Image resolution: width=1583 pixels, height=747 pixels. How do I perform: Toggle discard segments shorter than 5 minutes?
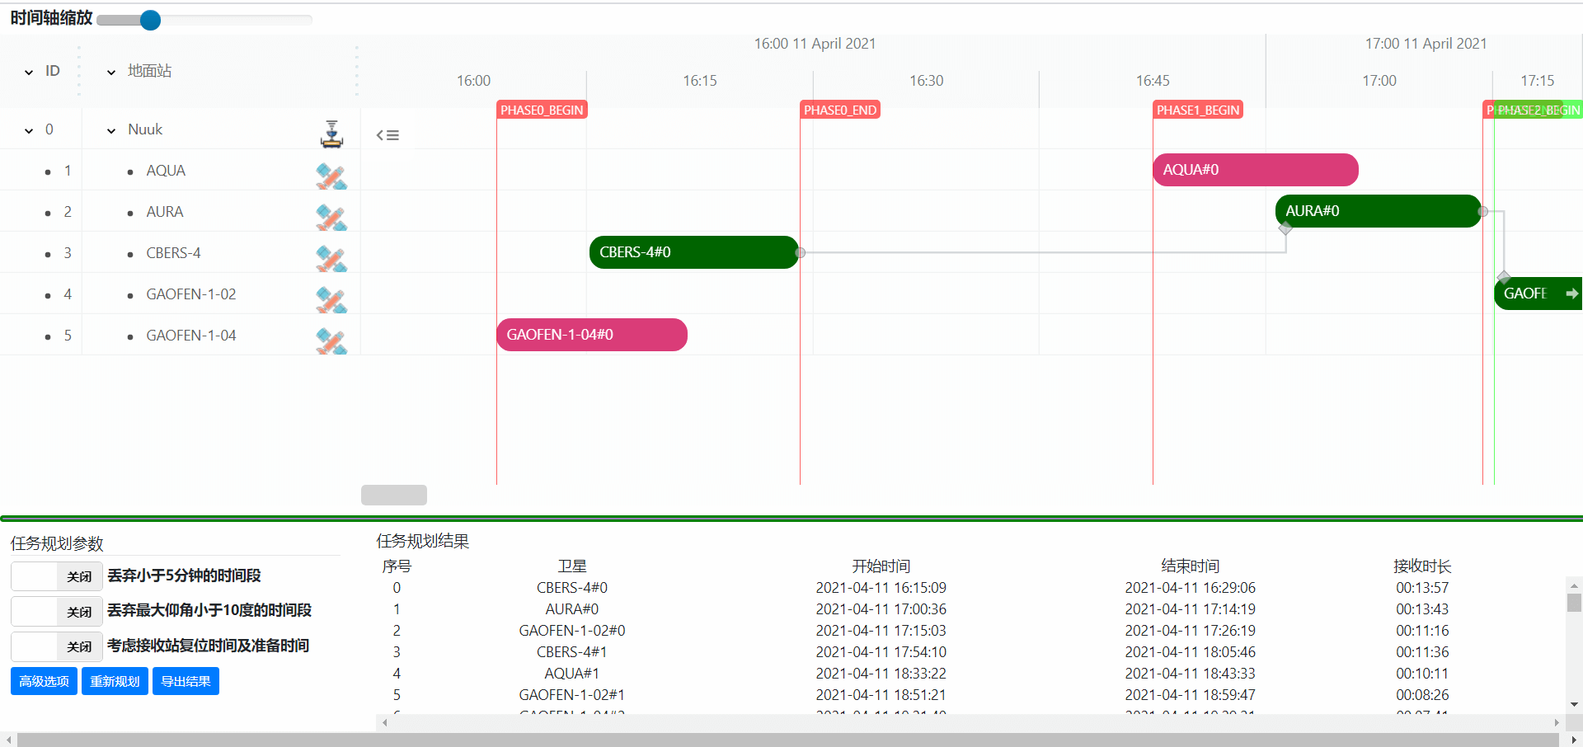click(56, 576)
